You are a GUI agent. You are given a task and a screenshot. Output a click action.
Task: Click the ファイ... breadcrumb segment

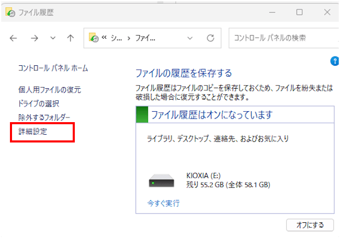pyautogui.click(x=145, y=38)
